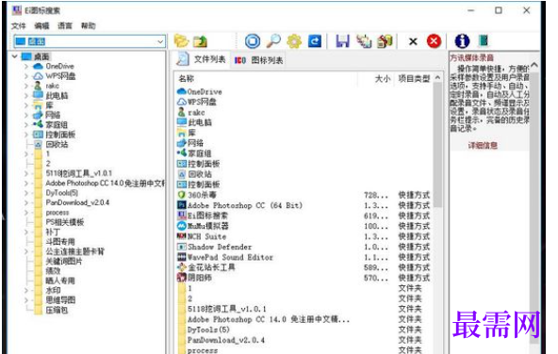Open the 文件 menu
The height and width of the screenshot is (354, 558).
pyautogui.click(x=19, y=26)
